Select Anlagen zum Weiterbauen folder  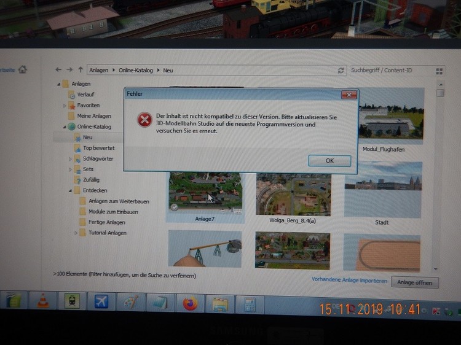pos(119,201)
